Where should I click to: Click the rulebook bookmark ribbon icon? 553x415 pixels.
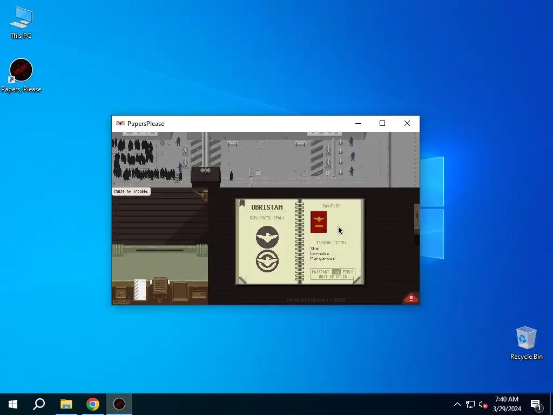pos(242,203)
